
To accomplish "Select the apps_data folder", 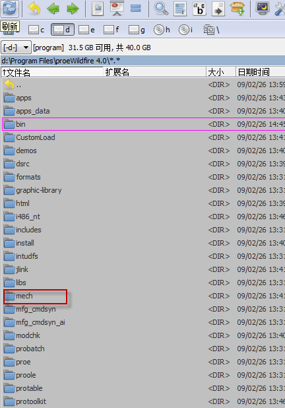I will click(x=27, y=111).
